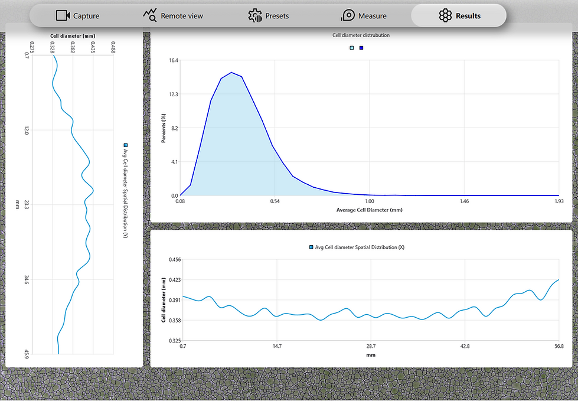Click the Remote view chart-magnifier icon

[150, 15]
